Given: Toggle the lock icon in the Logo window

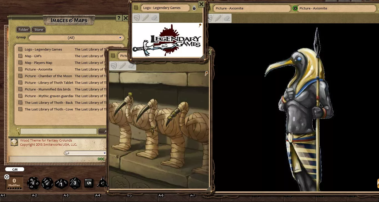Looking at the screenshot, I should (x=194, y=8).
